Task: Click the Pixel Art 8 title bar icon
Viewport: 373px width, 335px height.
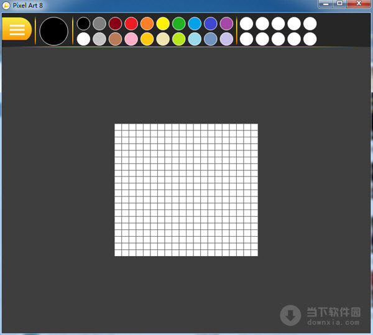Action: point(6,5)
